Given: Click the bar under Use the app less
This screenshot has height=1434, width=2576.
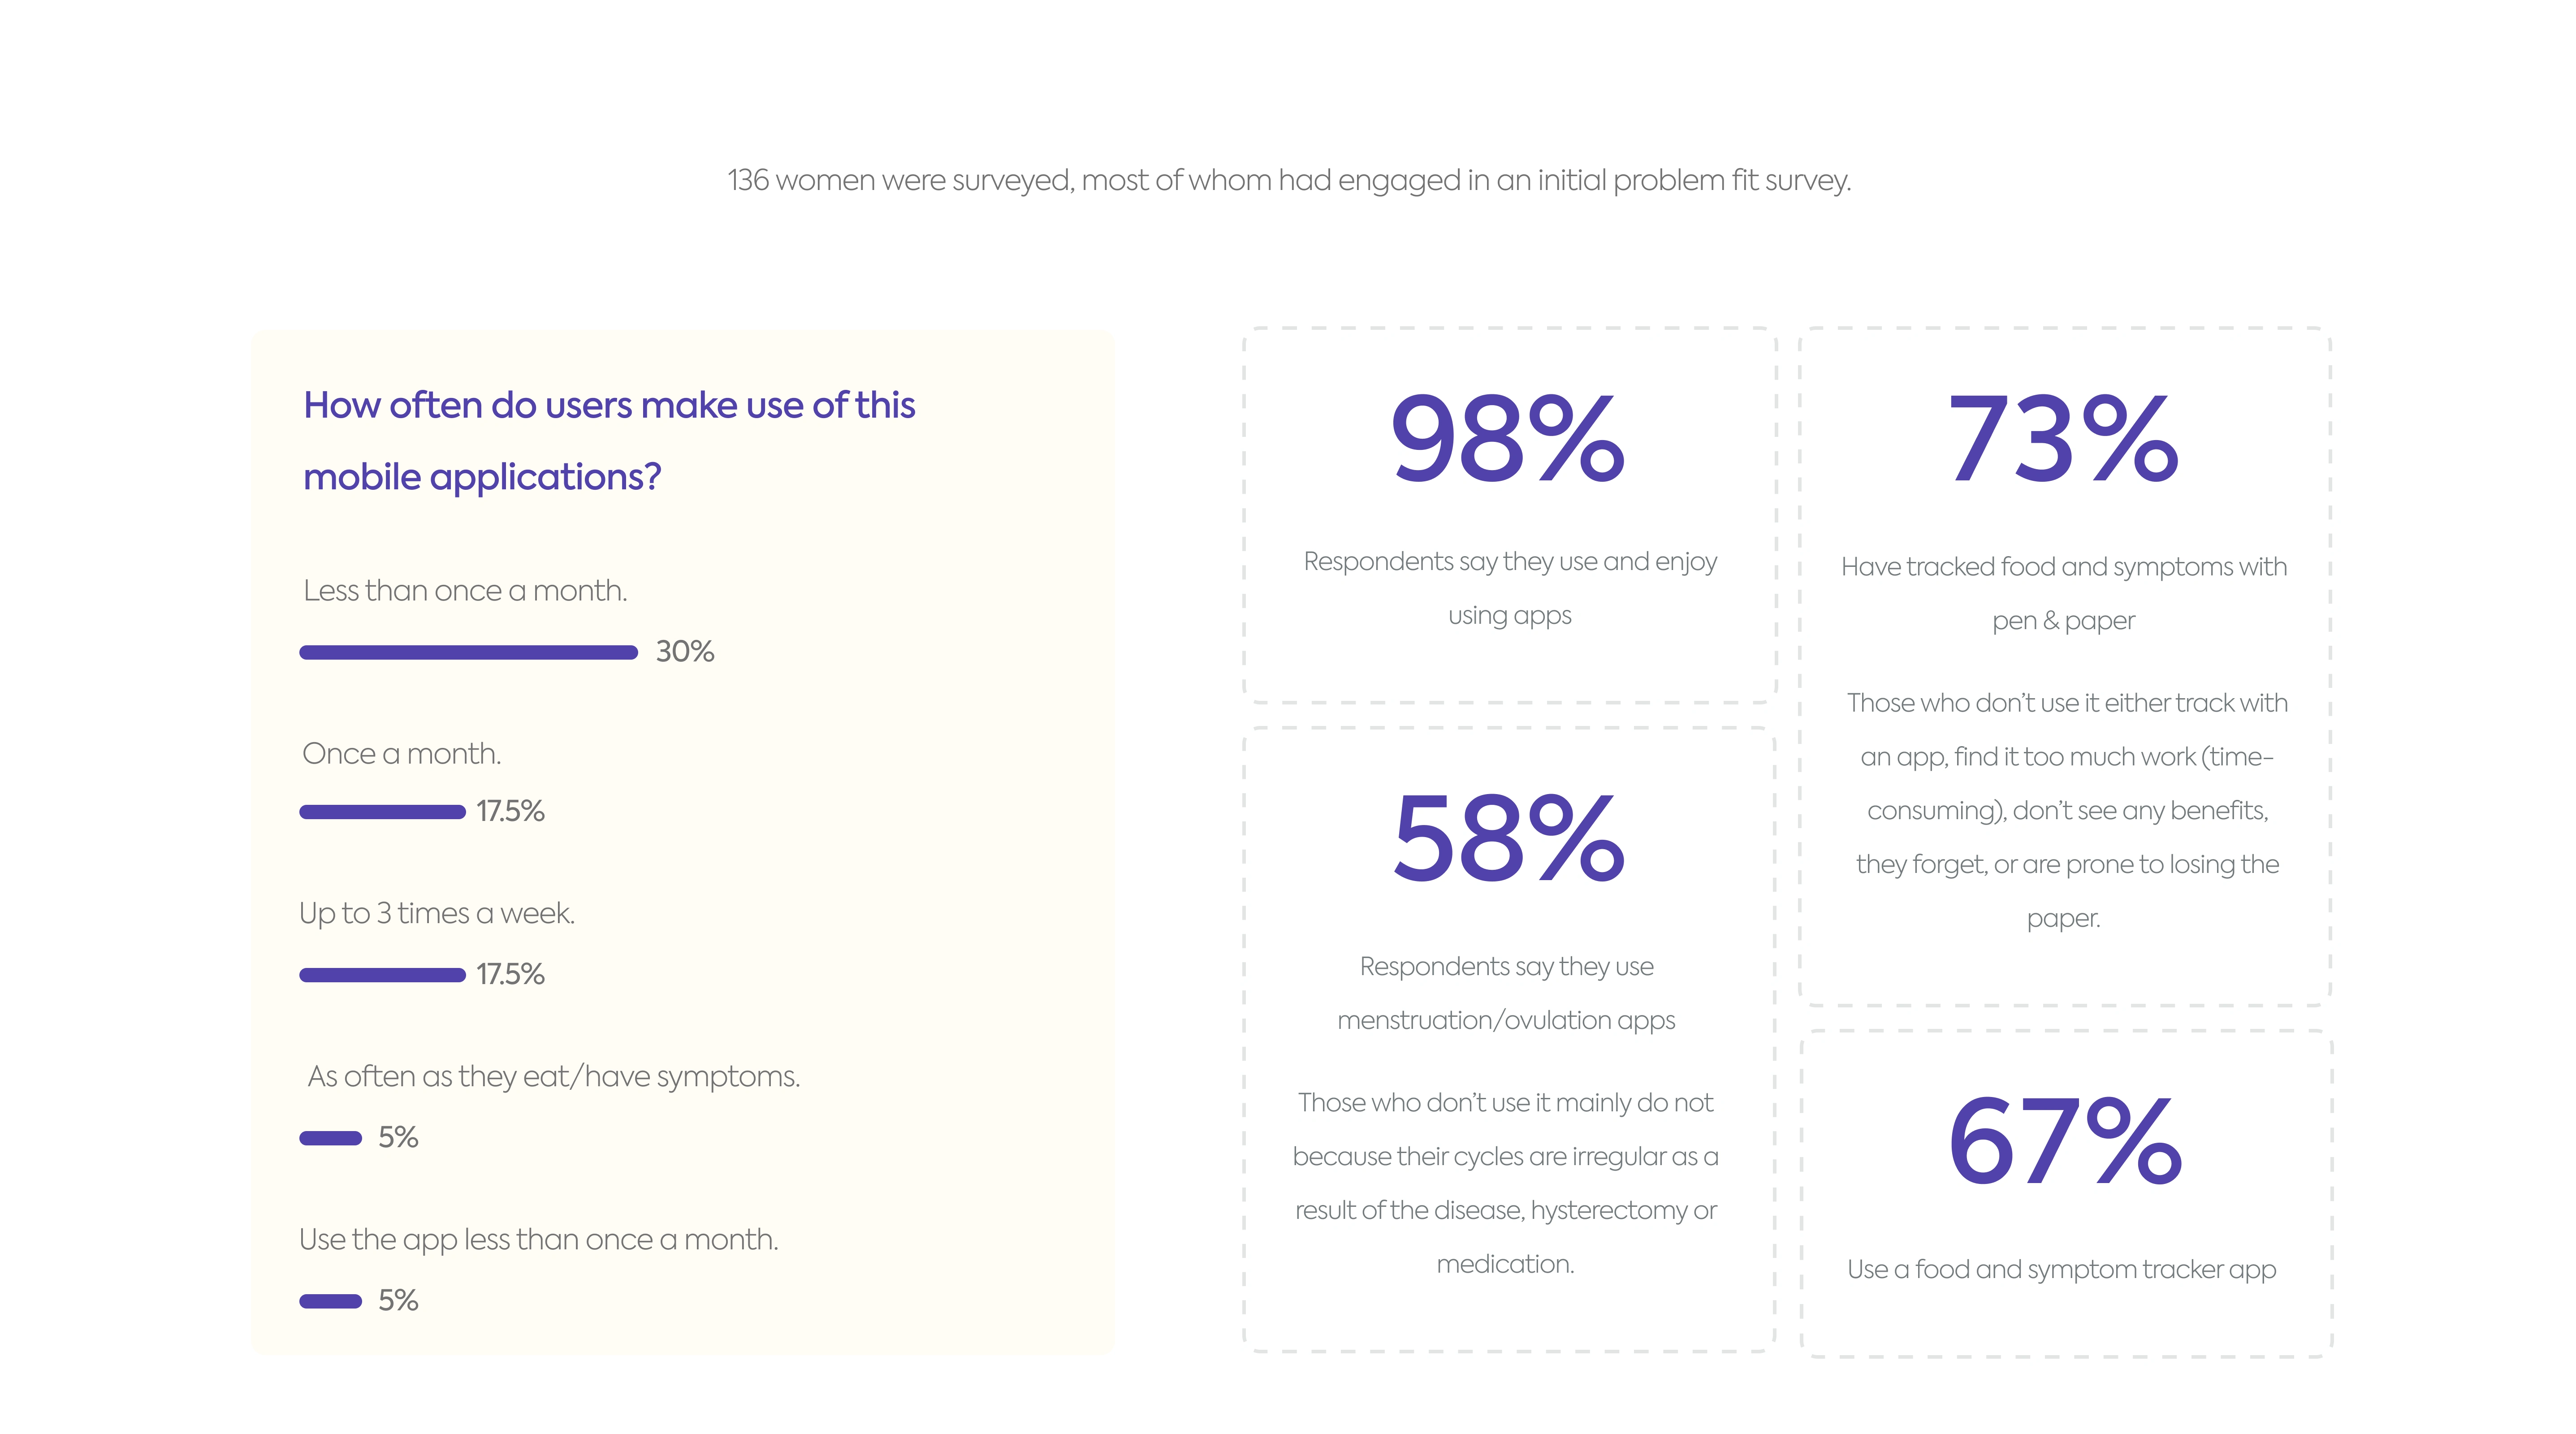Looking at the screenshot, I should pyautogui.click(x=330, y=1301).
